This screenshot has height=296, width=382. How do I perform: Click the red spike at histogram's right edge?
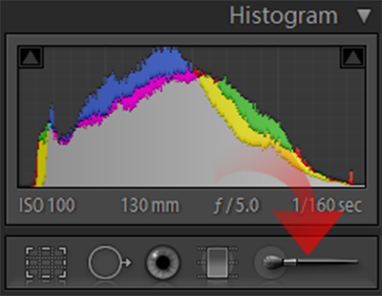[351, 177]
